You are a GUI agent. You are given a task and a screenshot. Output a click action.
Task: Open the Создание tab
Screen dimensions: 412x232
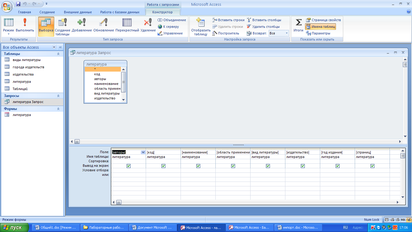tap(47, 12)
